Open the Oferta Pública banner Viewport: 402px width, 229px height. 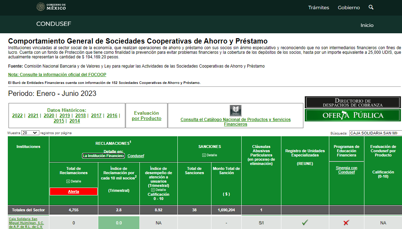coord(353,115)
